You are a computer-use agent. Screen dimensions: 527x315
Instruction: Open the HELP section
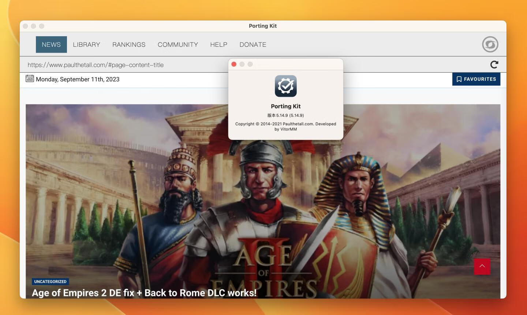click(x=218, y=45)
